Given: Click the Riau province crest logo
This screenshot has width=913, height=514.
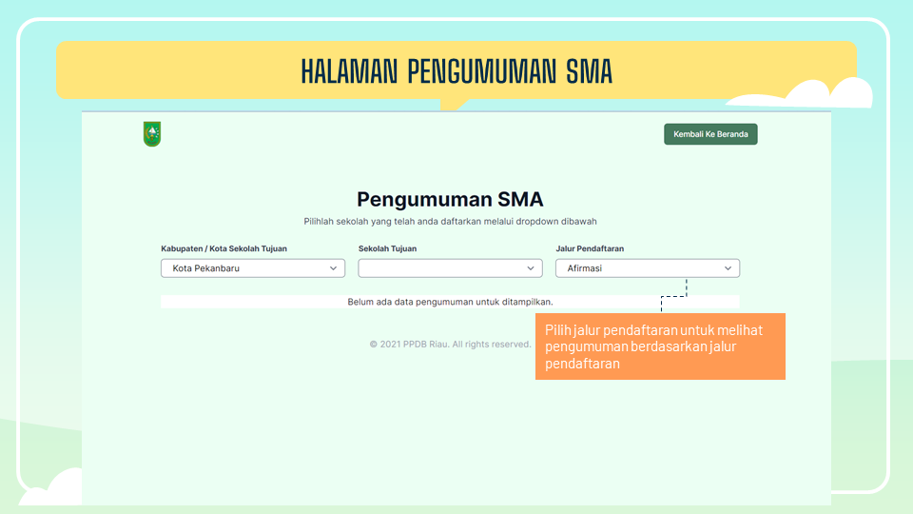Looking at the screenshot, I should click(152, 134).
